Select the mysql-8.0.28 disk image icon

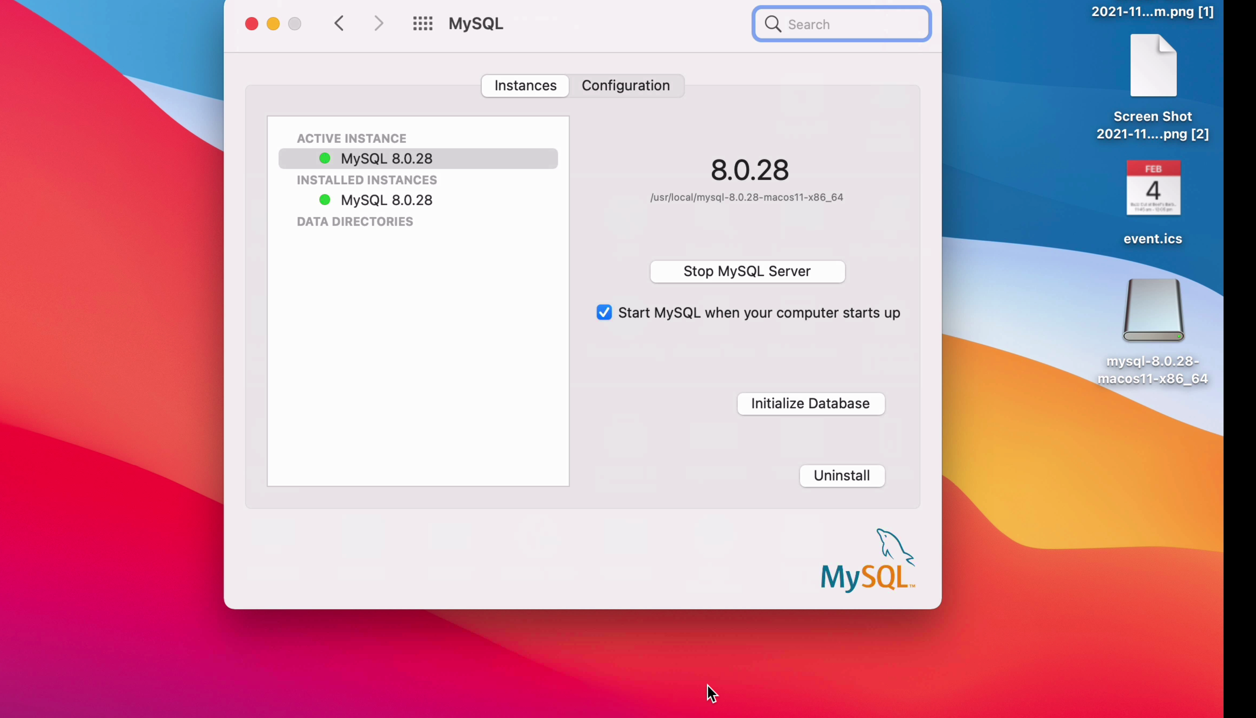[x=1153, y=311]
